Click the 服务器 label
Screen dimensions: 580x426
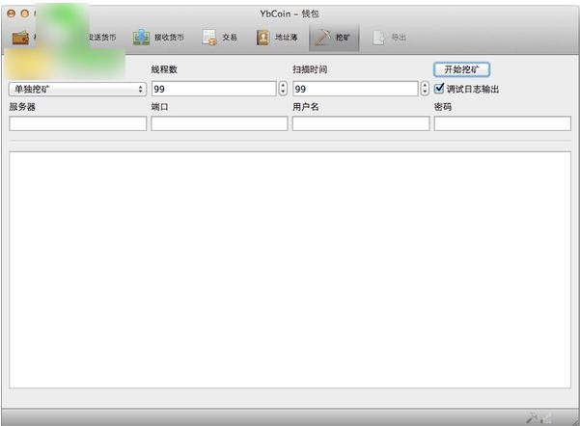point(22,107)
